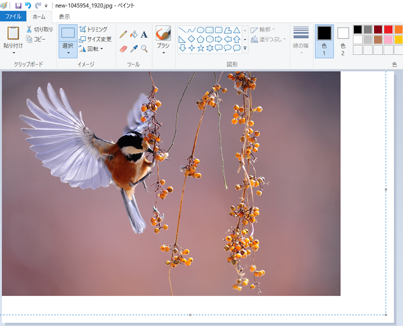Select the Pencil tool
This screenshot has height=326, width=403.
(123, 34)
